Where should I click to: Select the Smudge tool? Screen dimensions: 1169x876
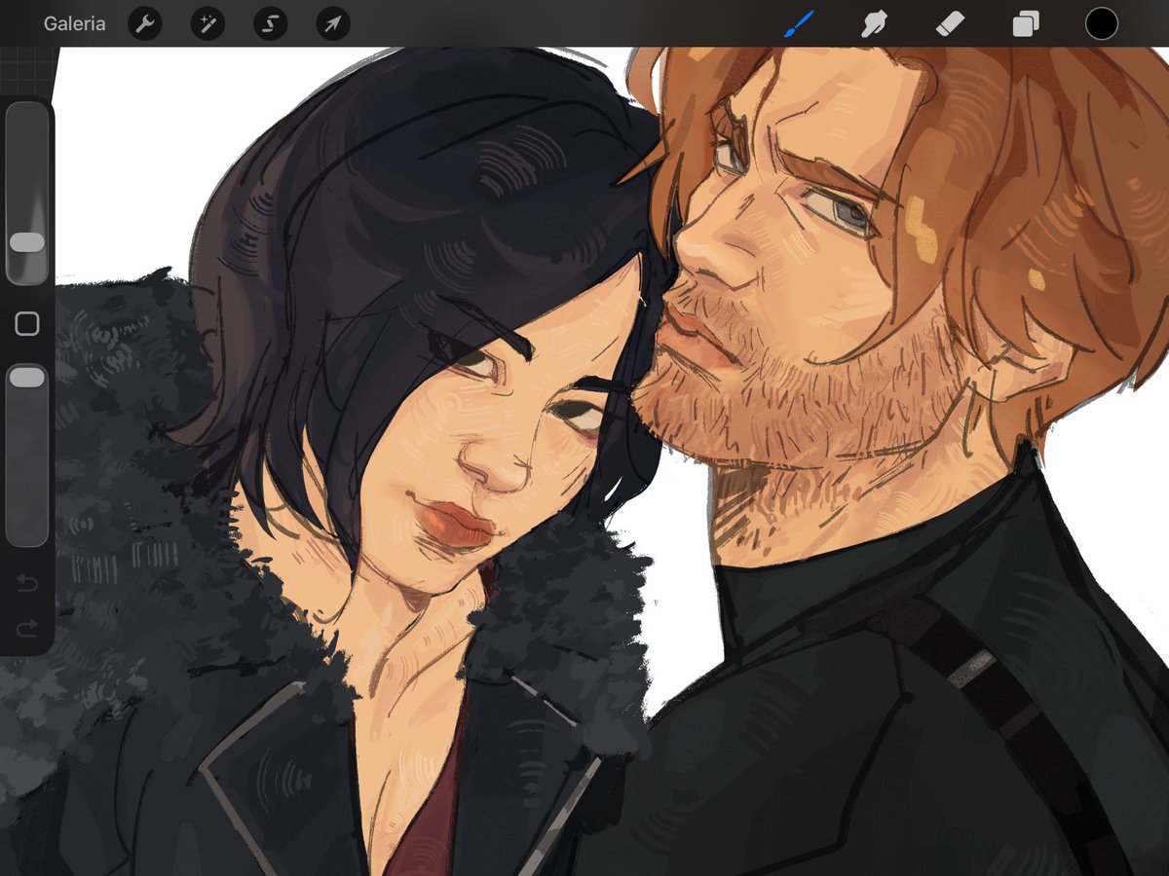(x=874, y=23)
